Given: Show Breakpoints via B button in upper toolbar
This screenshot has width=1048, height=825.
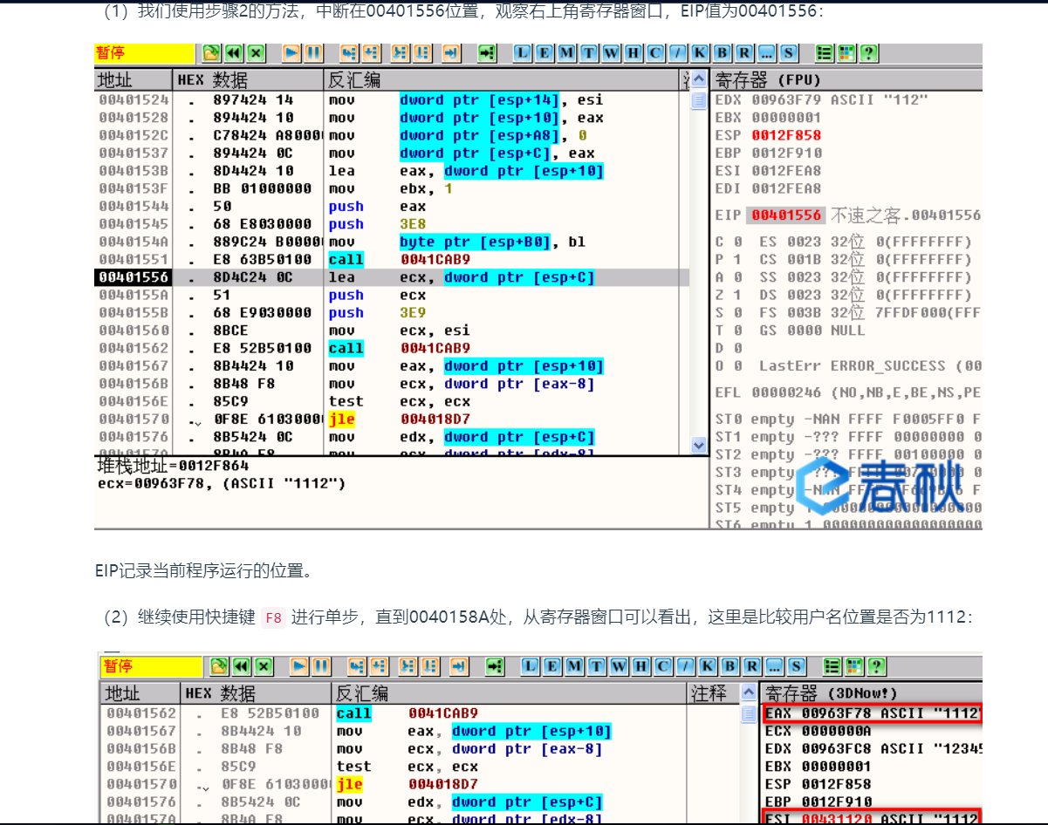Looking at the screenshot, I should [x=723, y=54].
